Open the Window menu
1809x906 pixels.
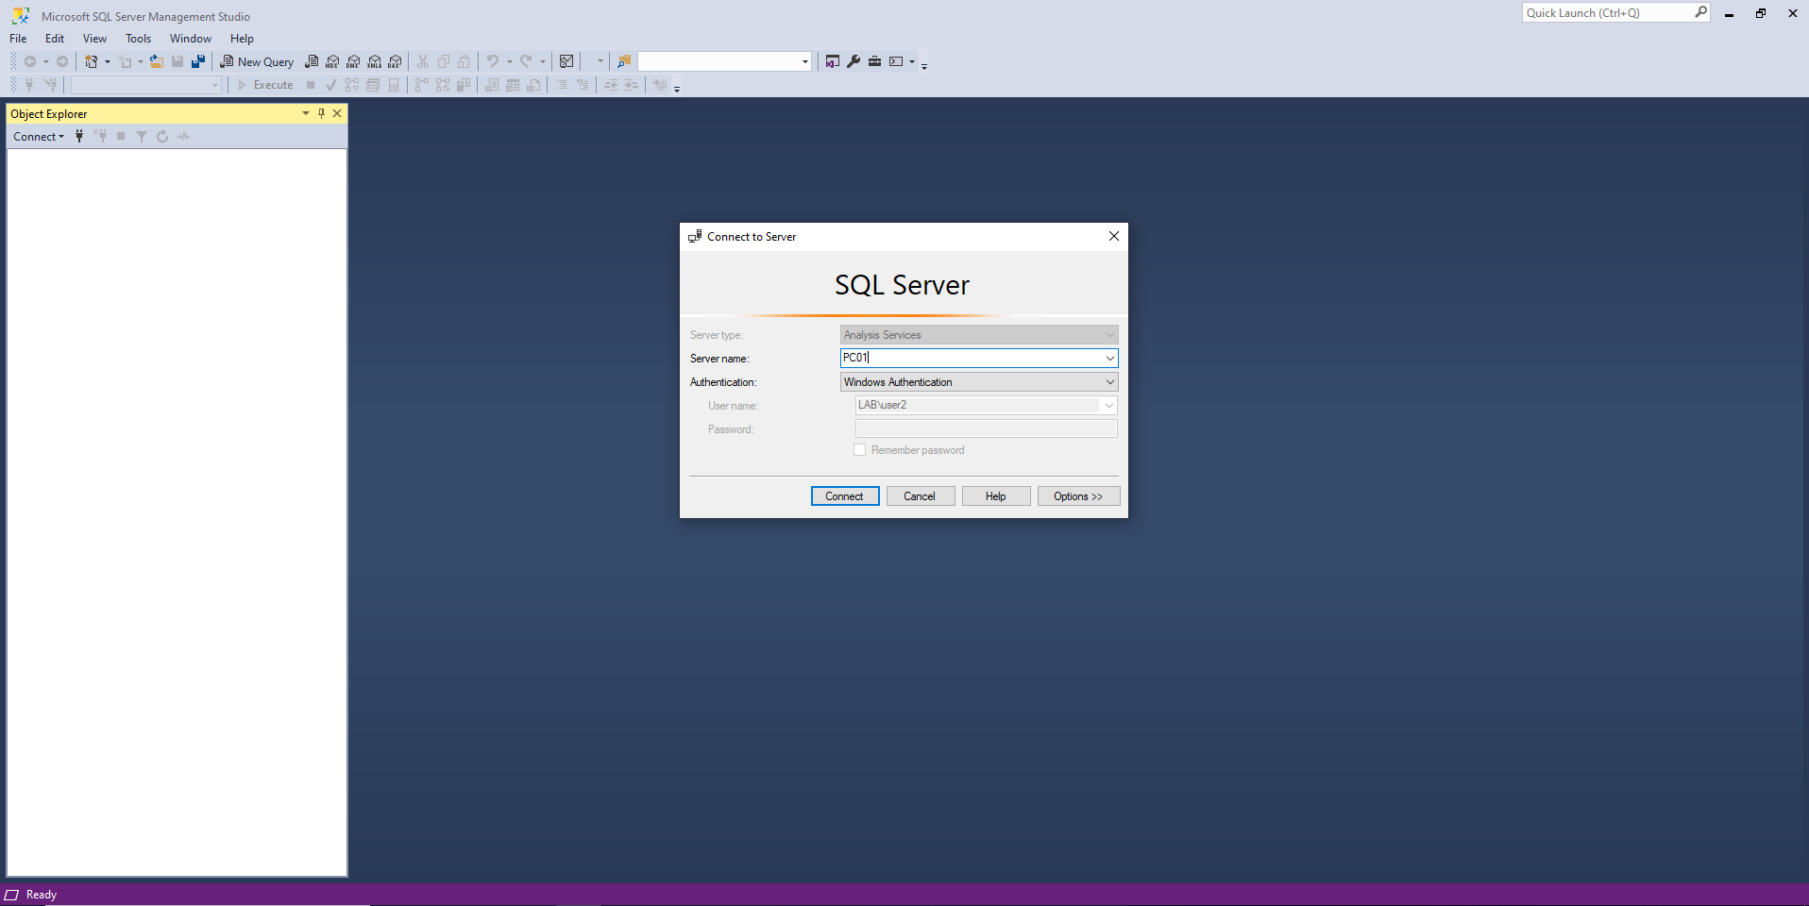[190, 39]
